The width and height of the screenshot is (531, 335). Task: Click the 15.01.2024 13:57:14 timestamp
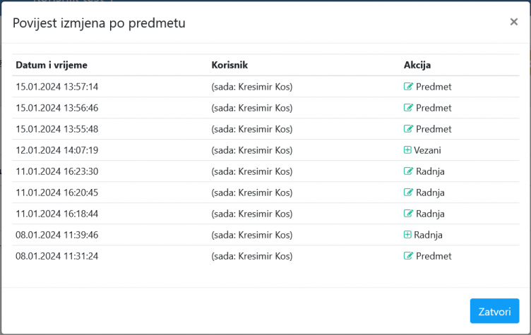[x=57, y=87]
